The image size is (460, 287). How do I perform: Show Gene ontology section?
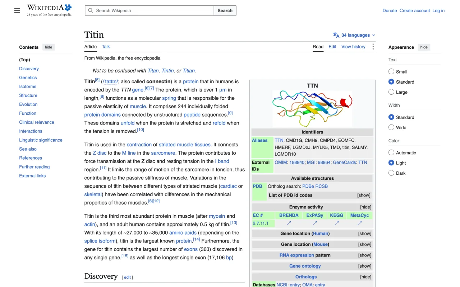click(364, 266)
